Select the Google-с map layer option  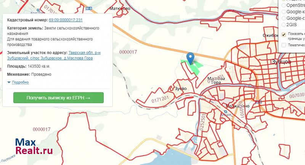click(284, 18)
